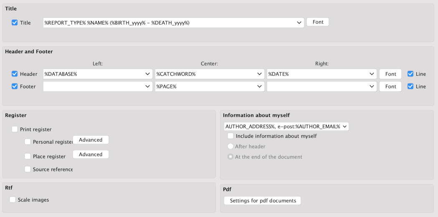The height and width of the screenshot is (217, 438).
Task: Toggle the Footer Line checkbox
Action: pyautogui.click(x=410, y=87)
